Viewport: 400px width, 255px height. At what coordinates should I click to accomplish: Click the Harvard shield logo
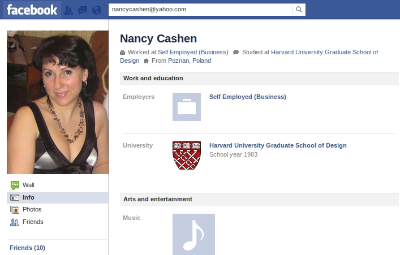click(187, 155)
